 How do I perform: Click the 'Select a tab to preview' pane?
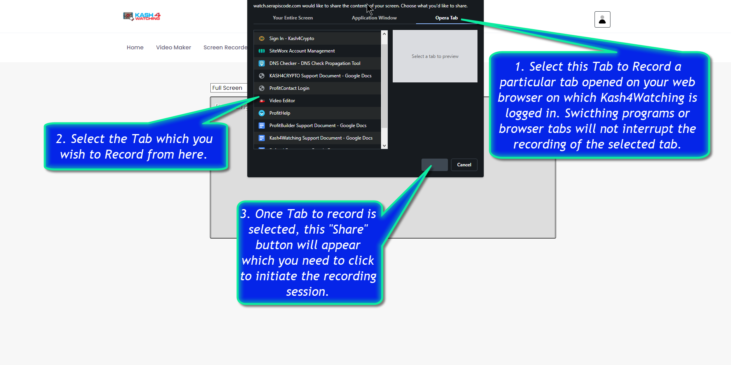pos(435,56)
